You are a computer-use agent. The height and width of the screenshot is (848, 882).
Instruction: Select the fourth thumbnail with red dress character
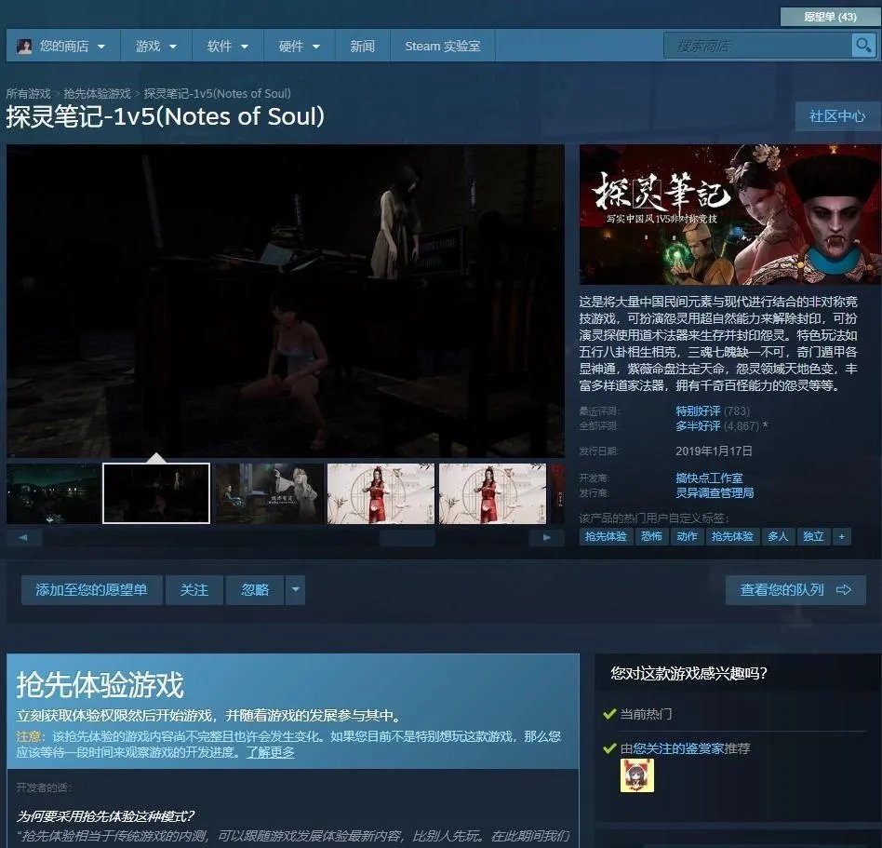tap(381, 493)
